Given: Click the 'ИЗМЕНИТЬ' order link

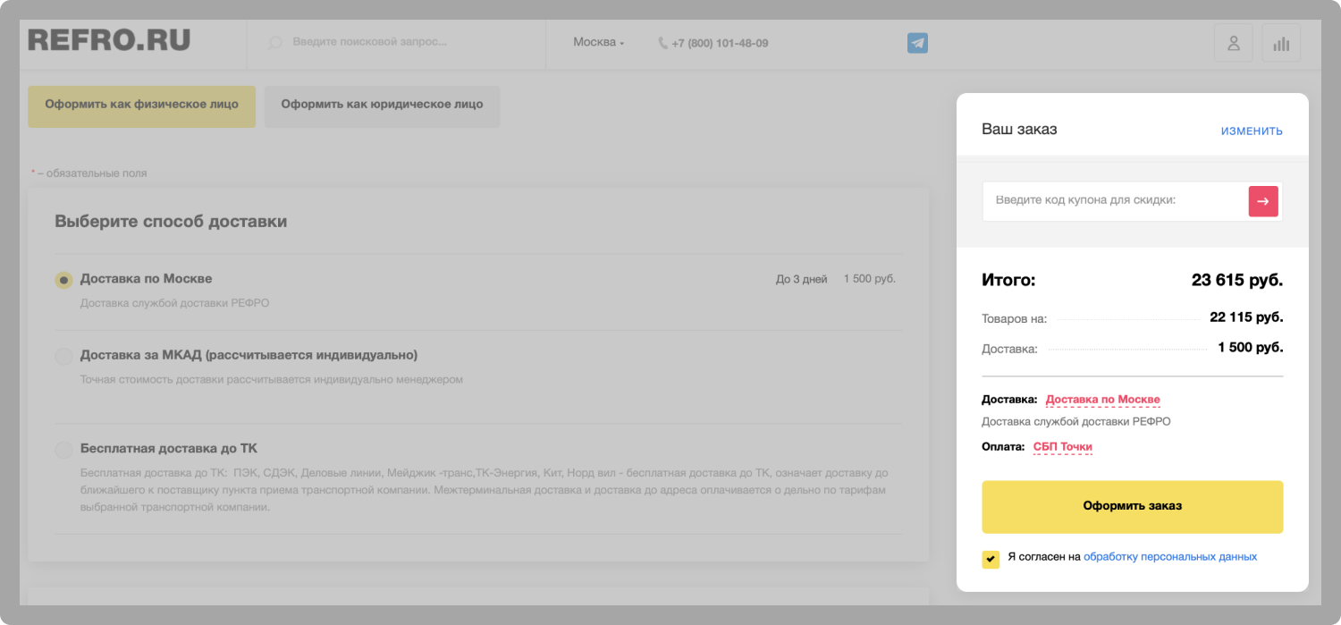Looking at the screenshot, I should 1252,131.
